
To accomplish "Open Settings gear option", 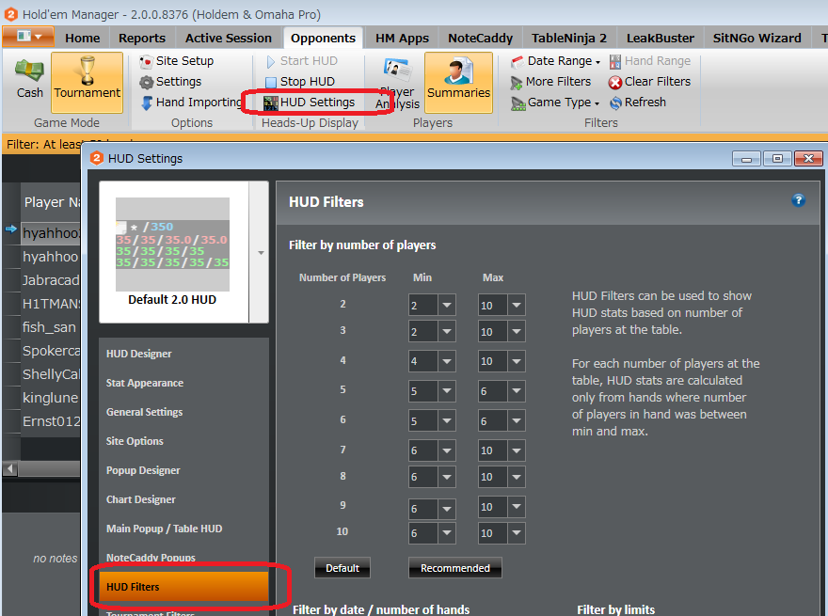I will pyautogui.click(x=170, y=82).
